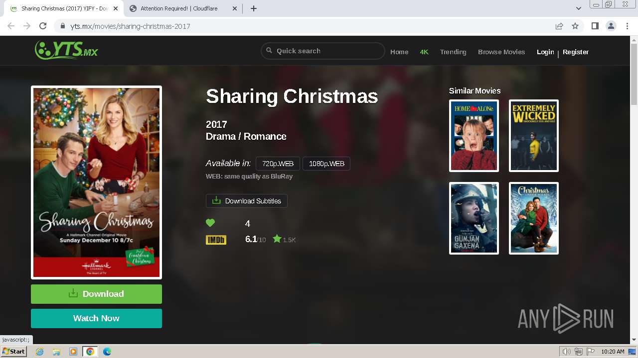
Task: Click the padlock site info icon
Action: point(62,26)
